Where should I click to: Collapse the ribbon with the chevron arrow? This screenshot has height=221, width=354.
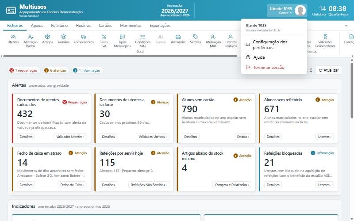pyautogui.click(x=346, y=26)
